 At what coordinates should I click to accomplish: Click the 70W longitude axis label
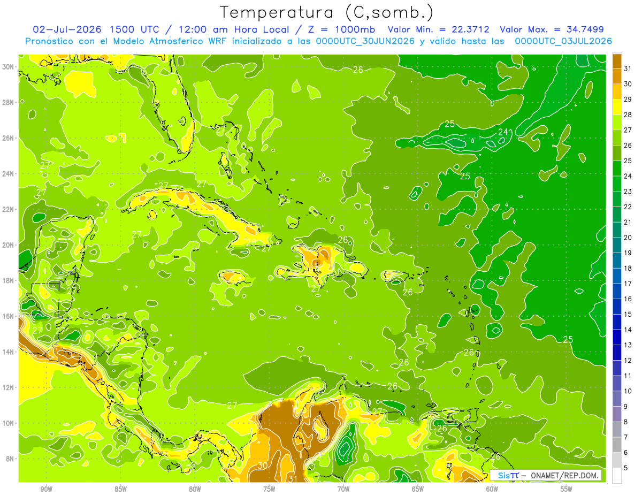pyautogui.click(x=343, y=489)
